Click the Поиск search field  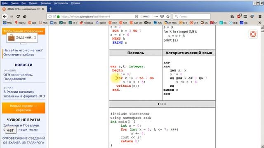(x=191, y=16)
